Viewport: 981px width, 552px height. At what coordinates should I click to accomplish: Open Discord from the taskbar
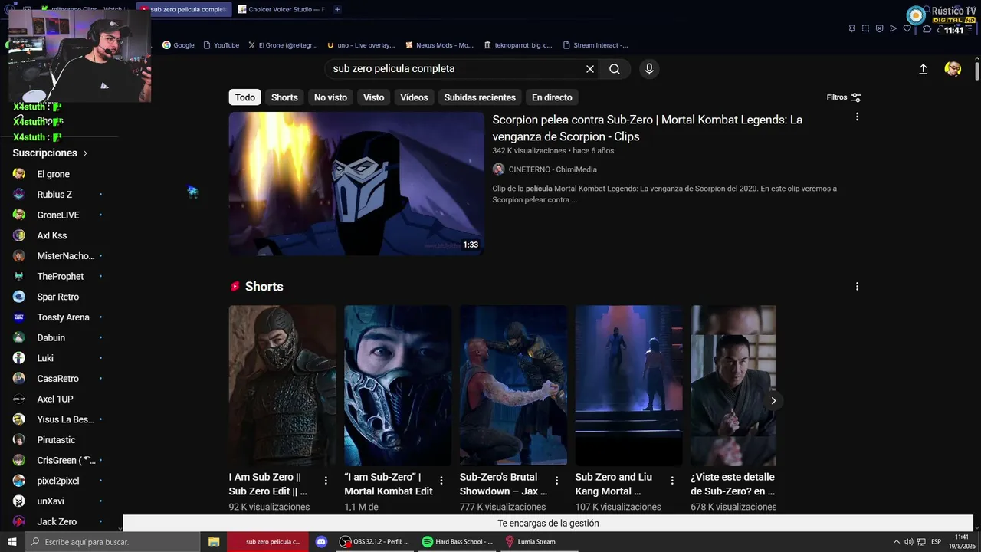point(322,542)
